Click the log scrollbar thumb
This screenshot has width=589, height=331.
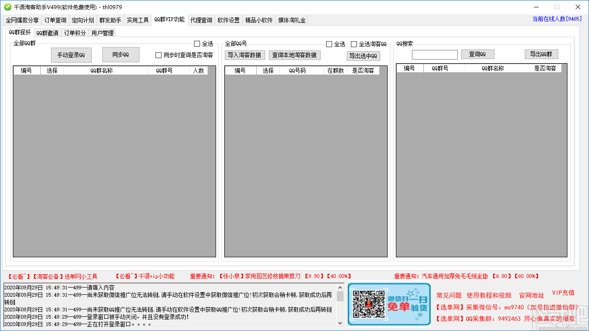coord(340,296)
